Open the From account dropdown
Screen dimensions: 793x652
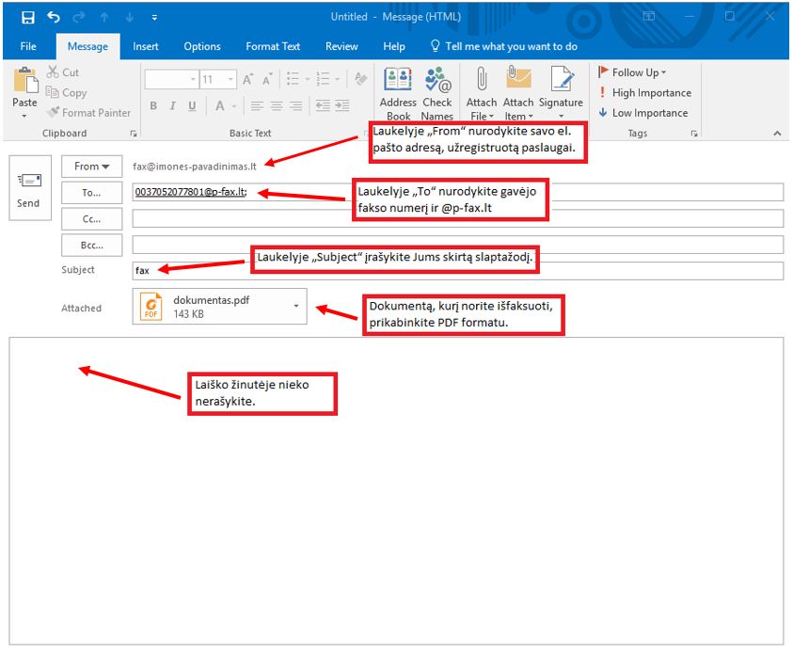[x=91, y=167]
